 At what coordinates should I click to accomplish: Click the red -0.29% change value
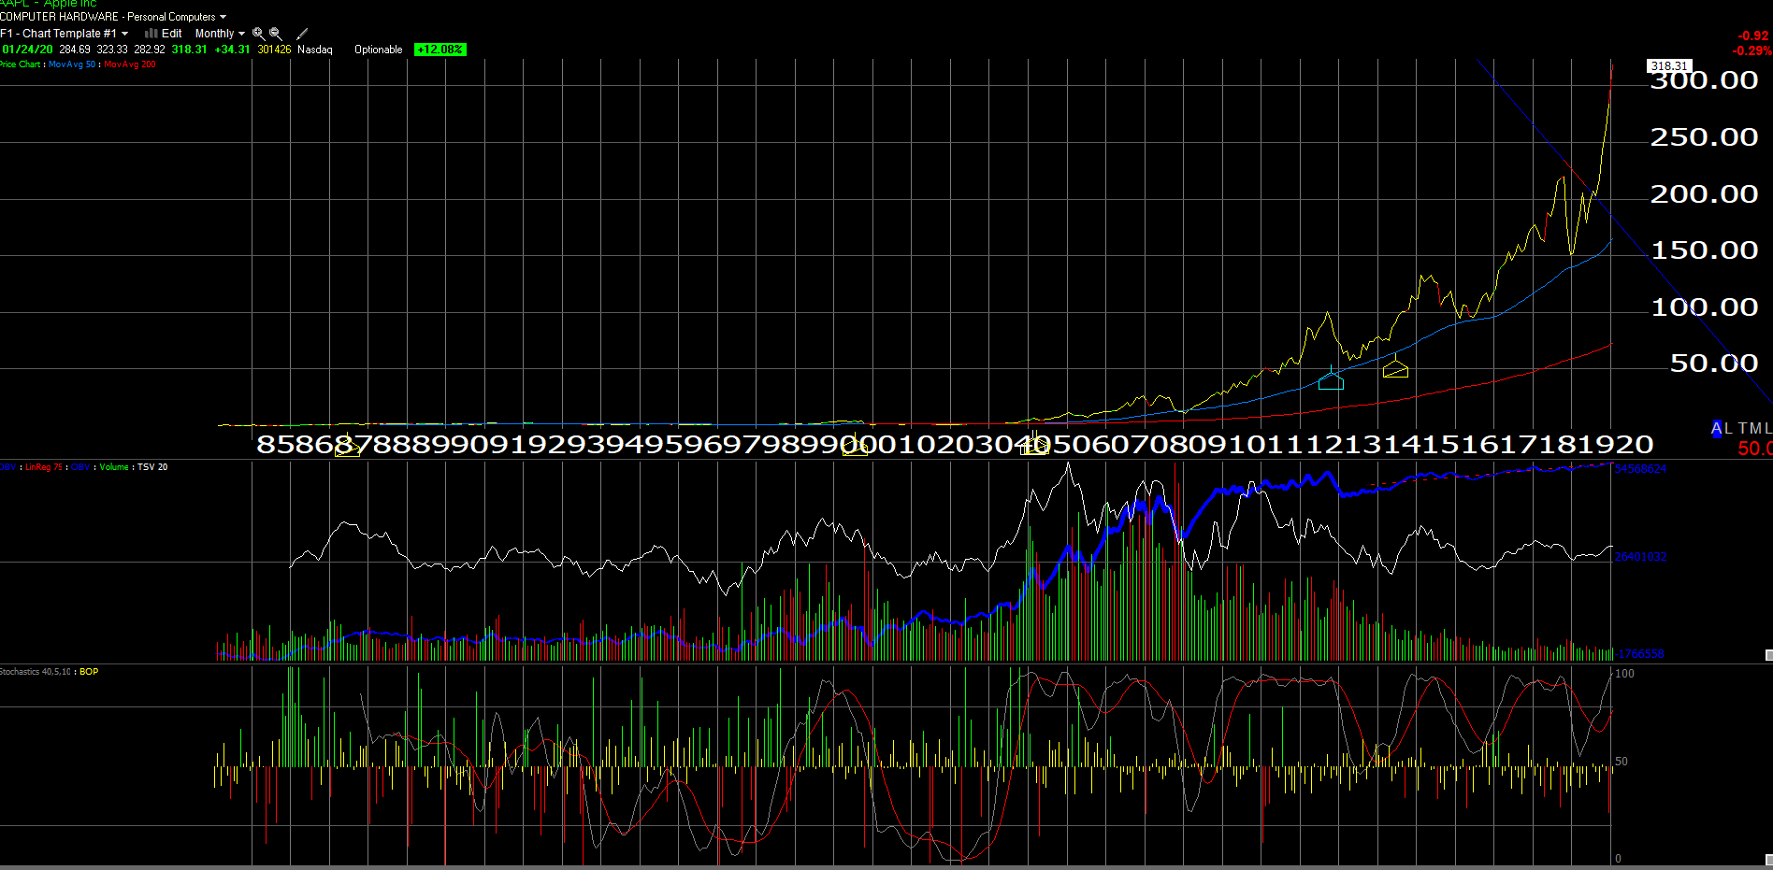(x=1752, y=50)
